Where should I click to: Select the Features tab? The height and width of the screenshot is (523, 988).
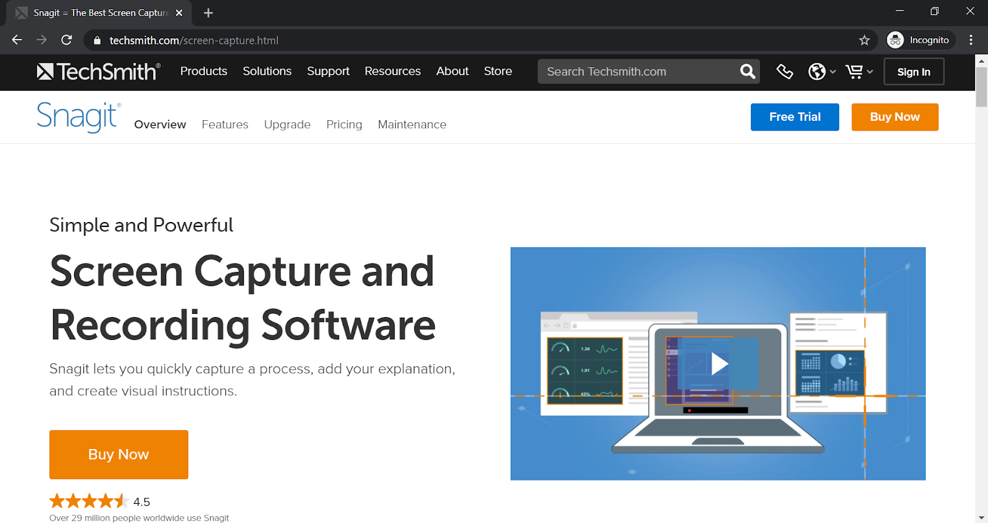(225, 125)
